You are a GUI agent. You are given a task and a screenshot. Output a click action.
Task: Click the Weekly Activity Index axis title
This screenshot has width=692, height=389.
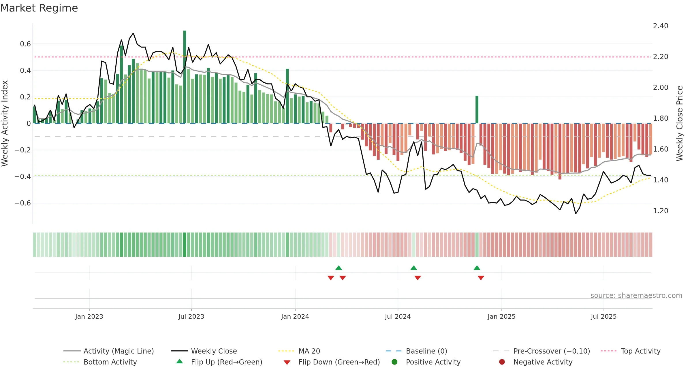tap(5, 123)
